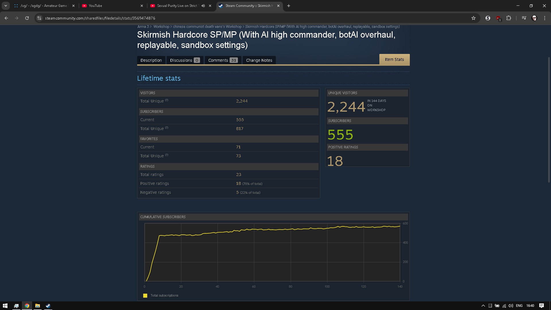
Task: Toggle Total subscriptions legend swatch
Action: tap(145, 295)
